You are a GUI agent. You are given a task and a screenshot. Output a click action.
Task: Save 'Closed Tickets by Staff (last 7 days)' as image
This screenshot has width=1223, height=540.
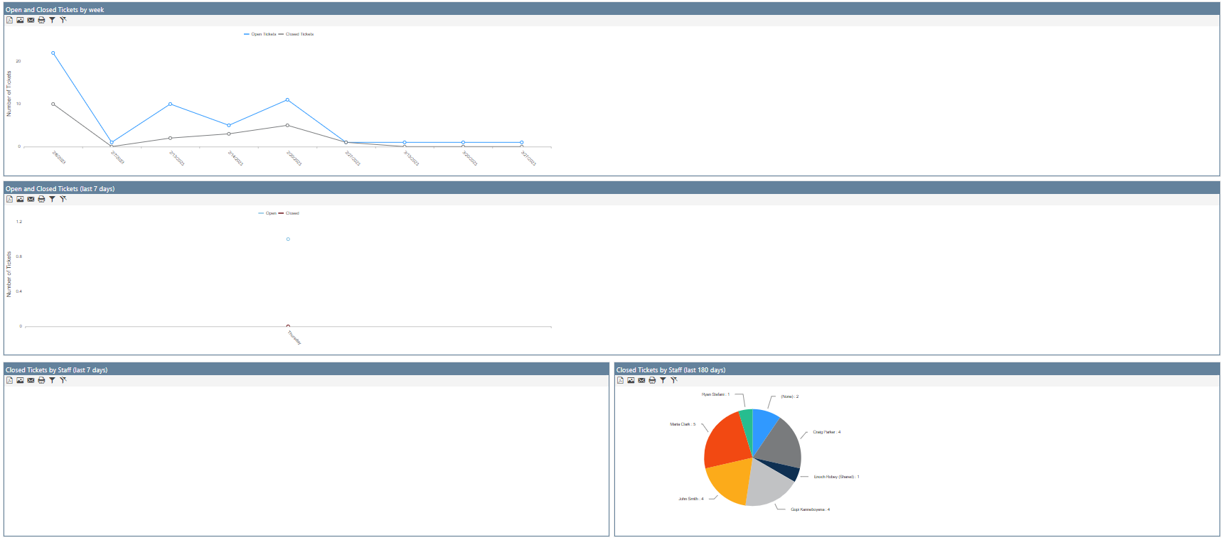pyautogui.click(x=20, y=380)
